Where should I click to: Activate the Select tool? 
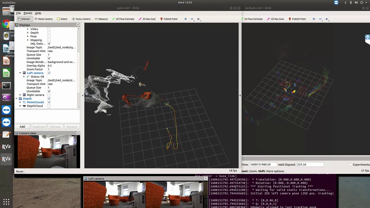(62, 19)
